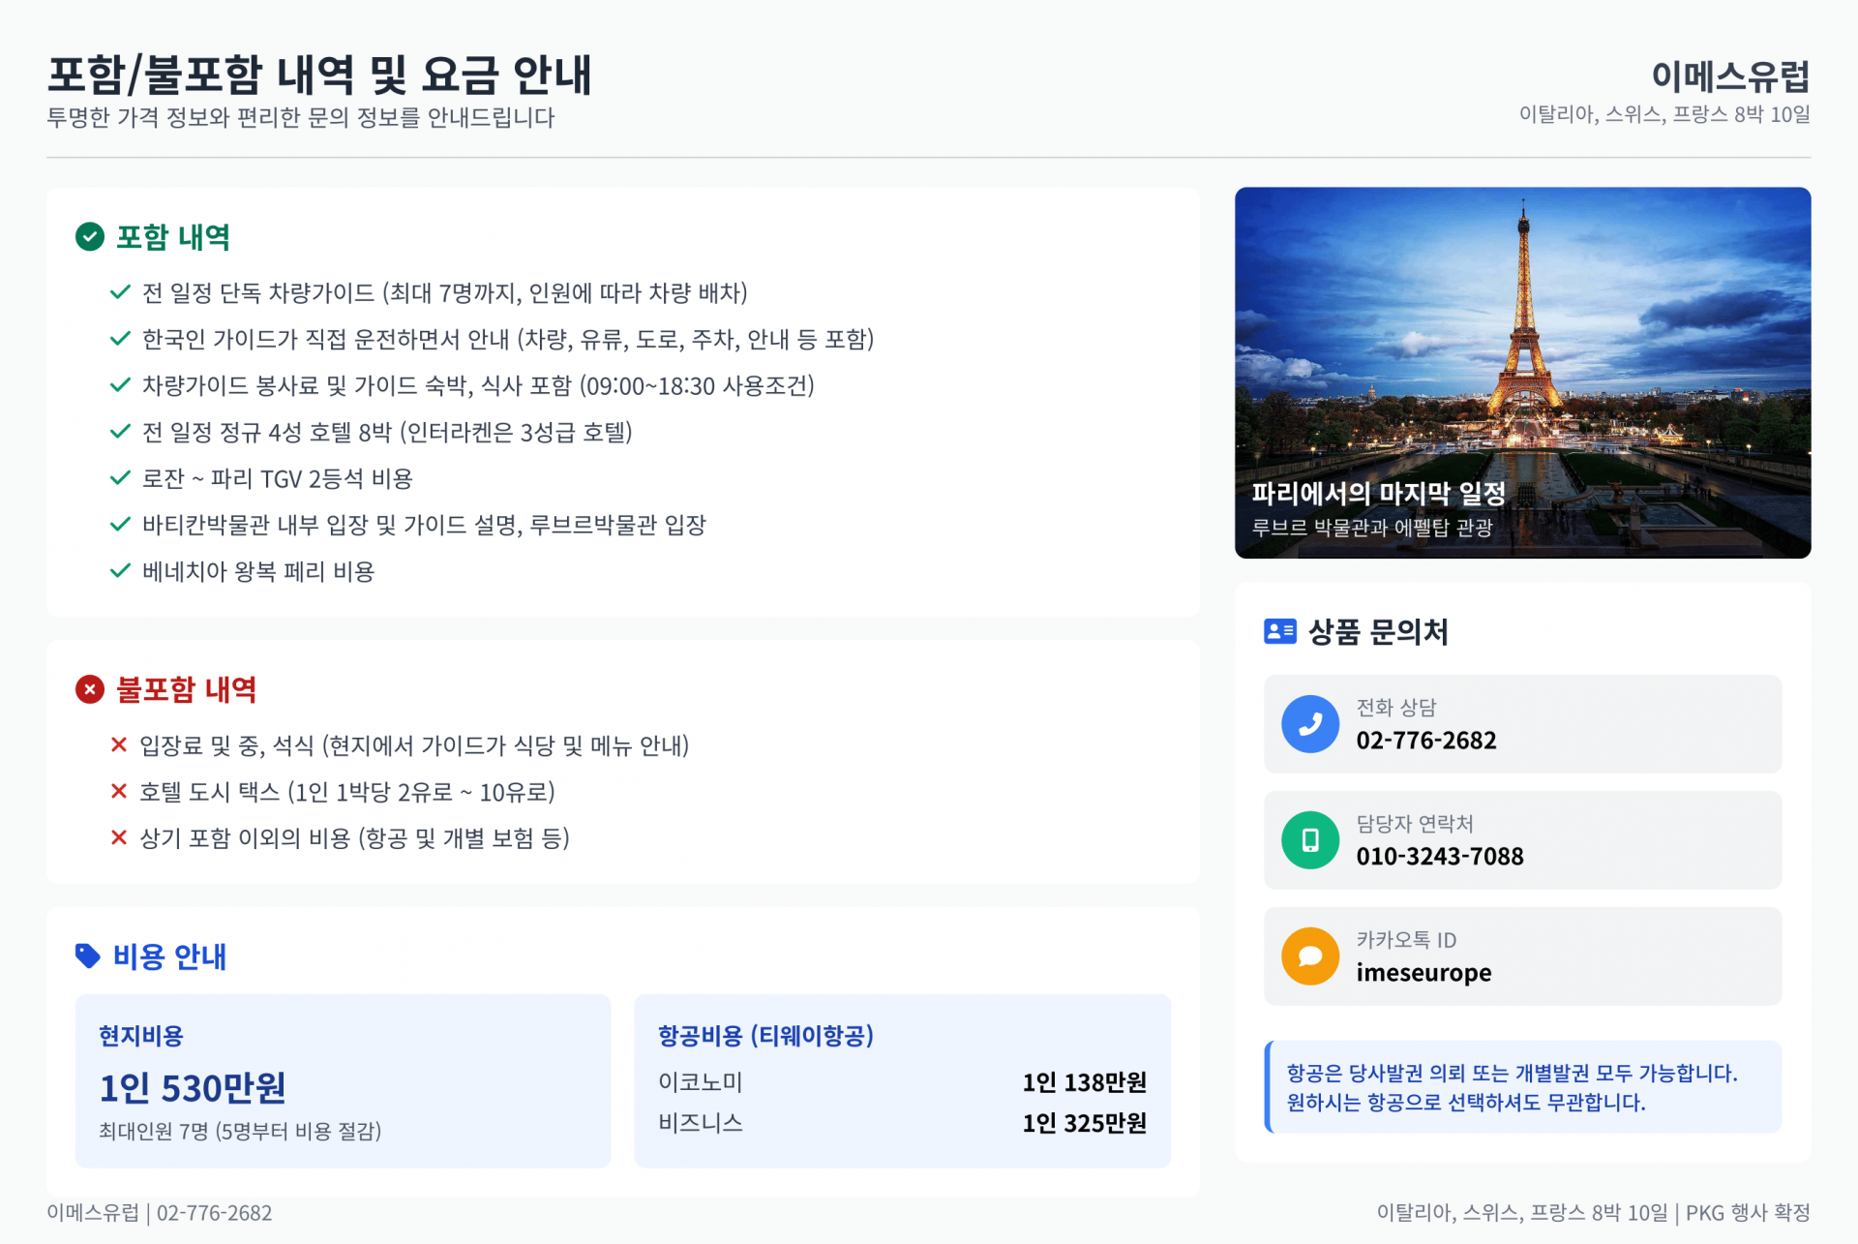
Task: Click the blue airfare notice box 항공은 당사발권
Action: [1522, 1087]
